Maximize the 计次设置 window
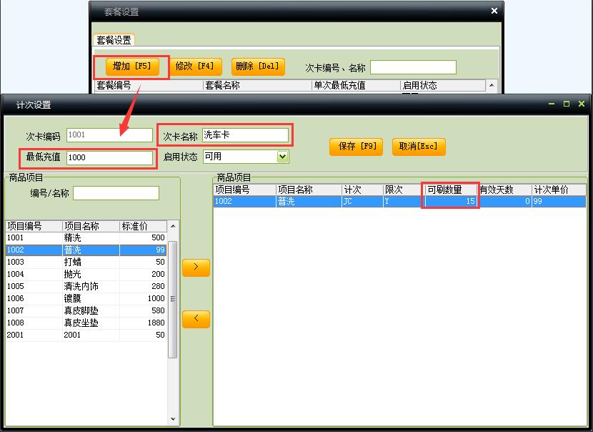Screen dimensions: 593x432 (x=566, y=104)
